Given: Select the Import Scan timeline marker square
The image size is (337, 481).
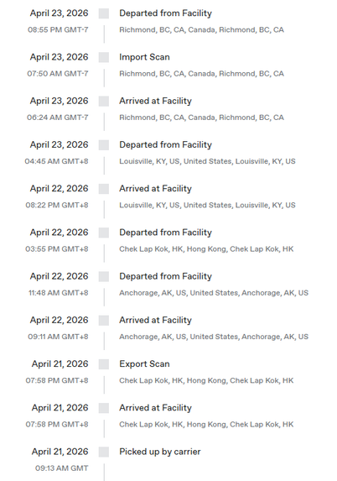Looking at the screenshot, I should pos(104,57).
